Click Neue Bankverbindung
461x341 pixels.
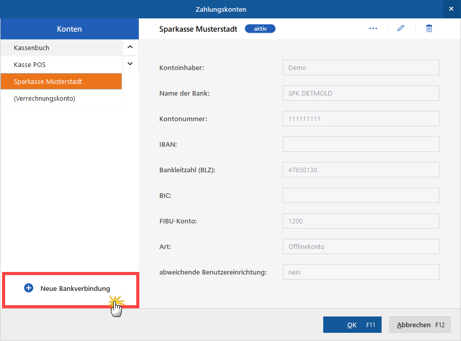[75, 289]
